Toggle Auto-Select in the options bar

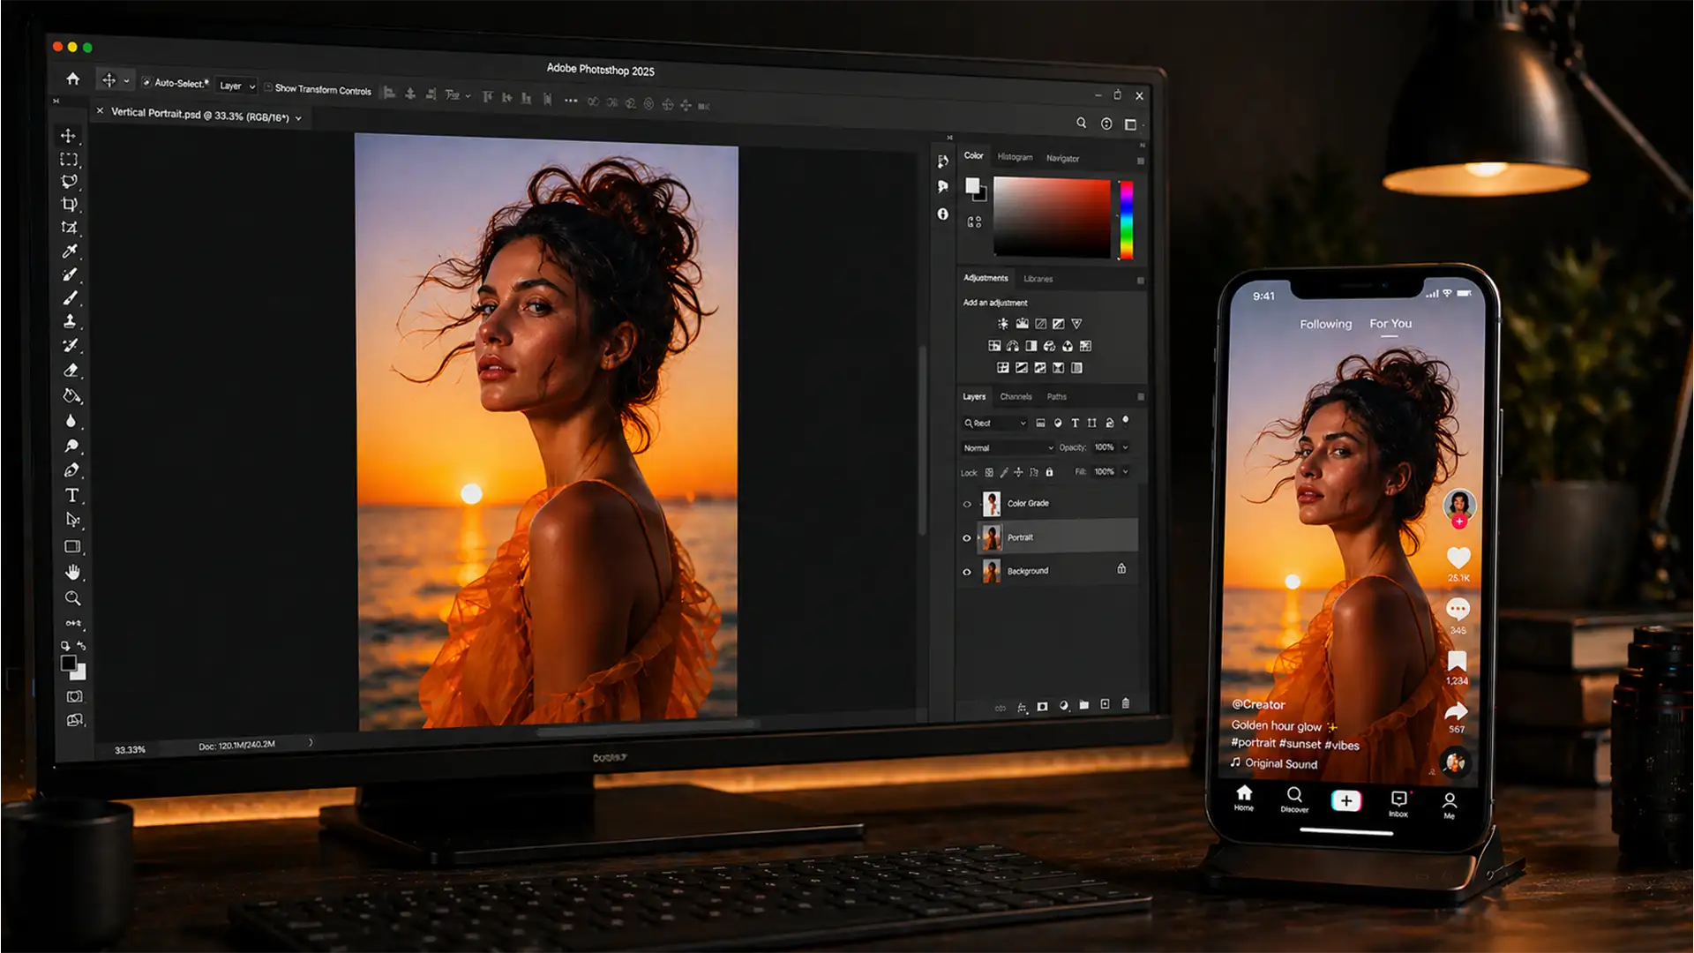pos(148,84)
